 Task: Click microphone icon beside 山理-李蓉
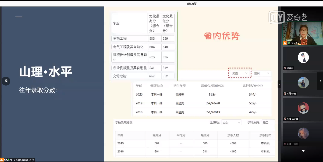coord(285,94)
